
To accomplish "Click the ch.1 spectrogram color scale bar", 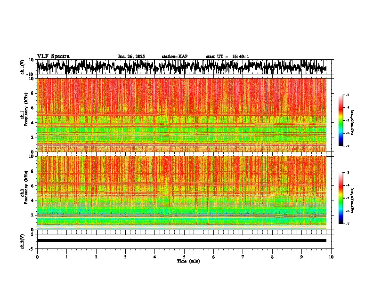I will coord(341,120).
